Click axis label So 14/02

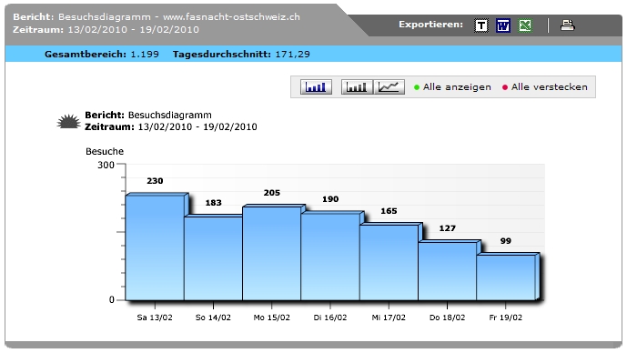pyautogui.click(x=213, y=318)
